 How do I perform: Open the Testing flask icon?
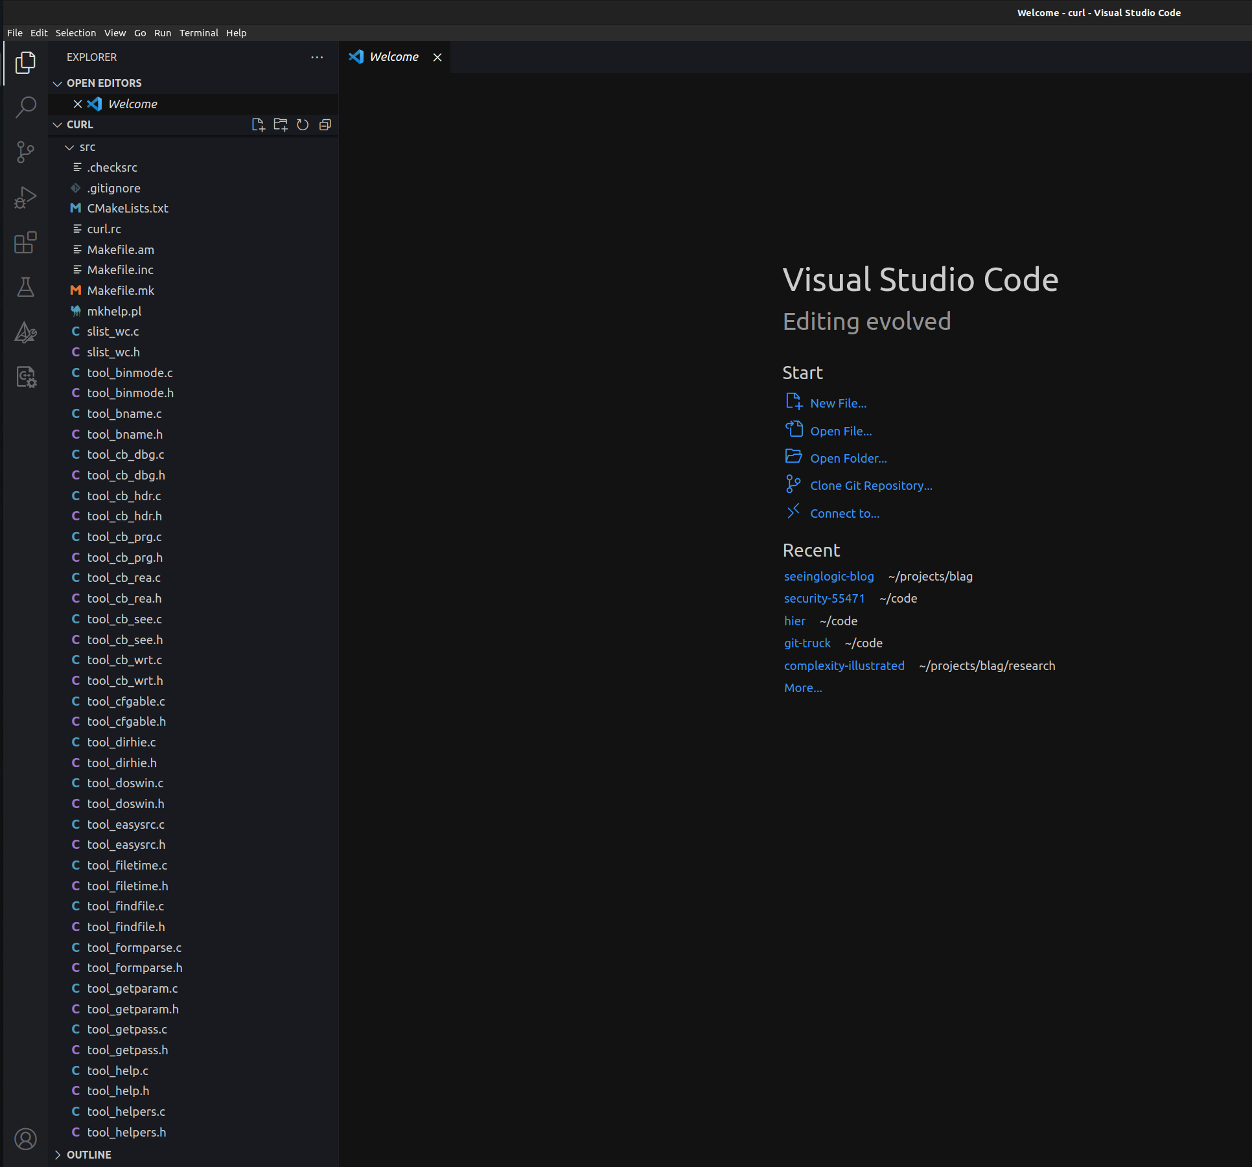point(25,287)
